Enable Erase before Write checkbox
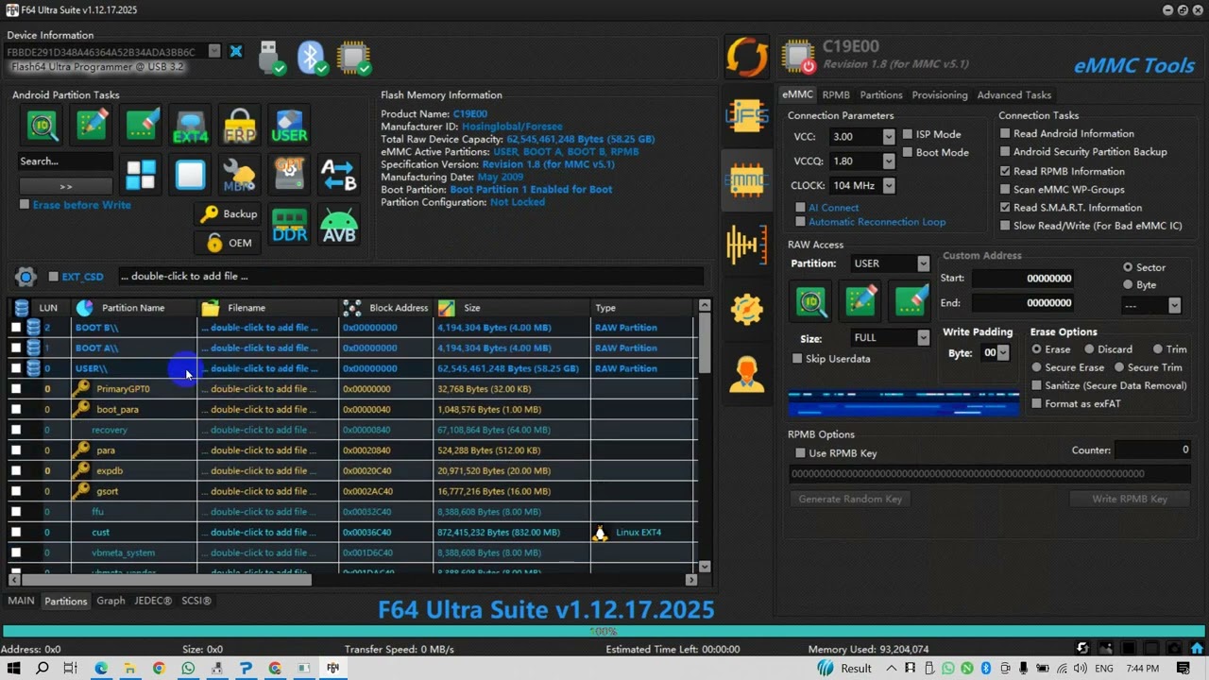 (25, 204)
